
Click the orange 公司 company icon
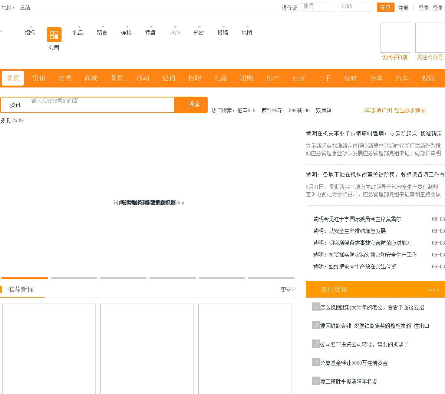(x=54, y=35)
